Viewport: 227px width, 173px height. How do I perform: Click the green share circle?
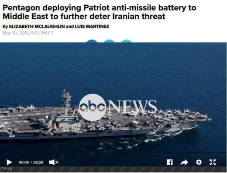127,41
